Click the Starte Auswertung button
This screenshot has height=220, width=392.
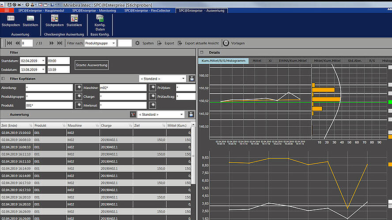[x=91, y=65]
